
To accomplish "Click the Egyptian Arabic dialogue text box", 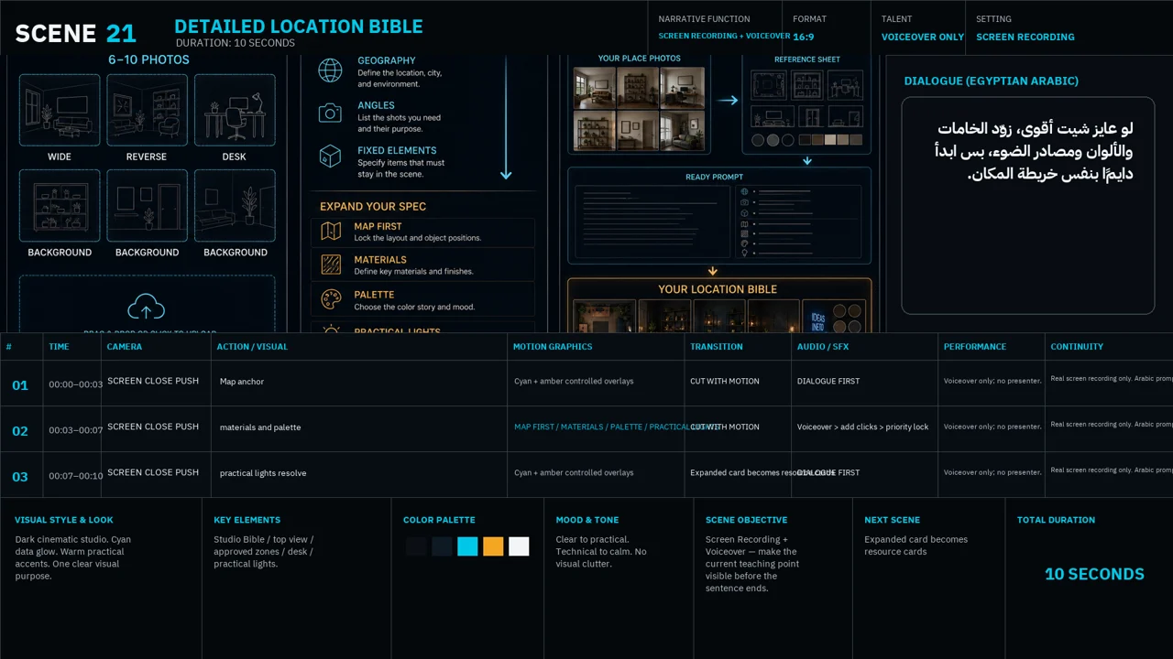I will (1027, 206).
